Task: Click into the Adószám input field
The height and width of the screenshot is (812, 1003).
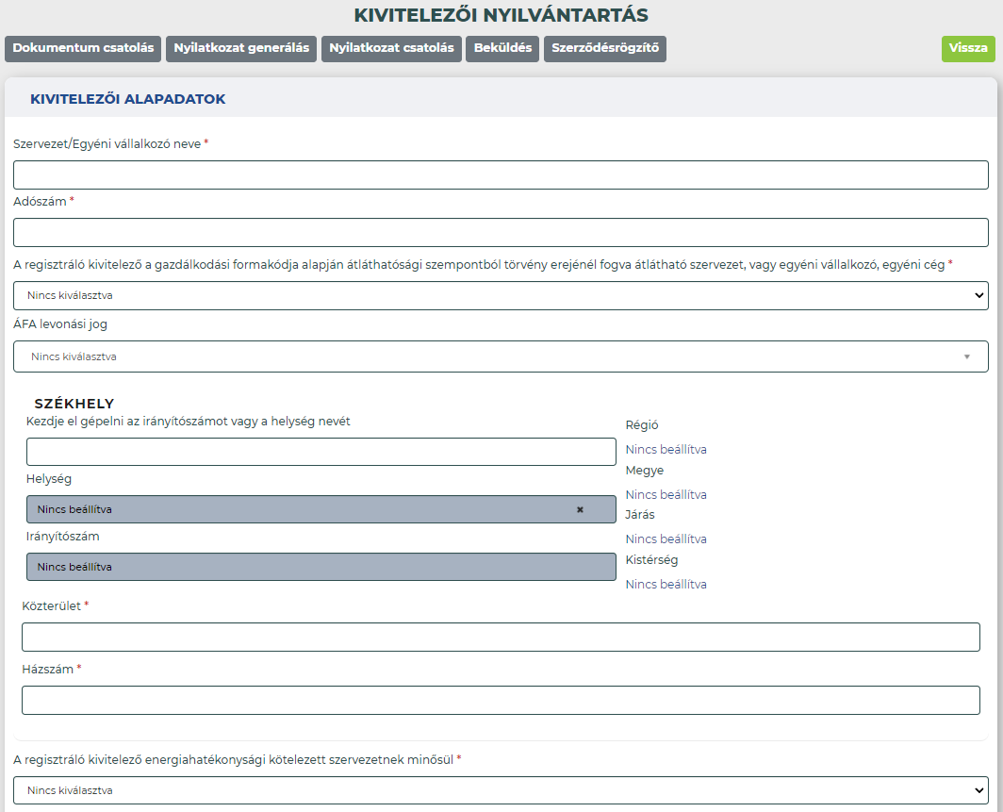Action: 501,232
